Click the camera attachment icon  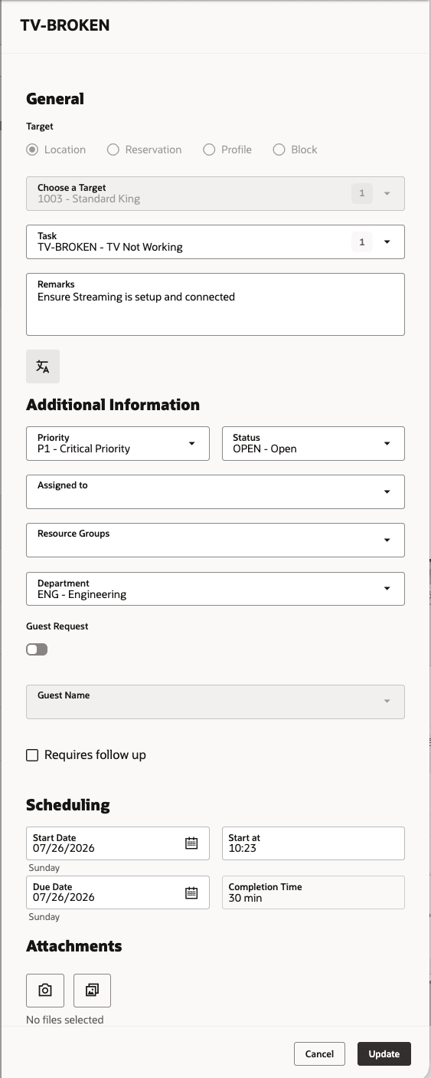pos(45,991)
